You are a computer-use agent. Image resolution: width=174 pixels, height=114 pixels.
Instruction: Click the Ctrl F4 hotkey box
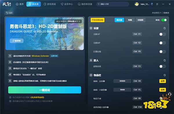tap(137, 81)
